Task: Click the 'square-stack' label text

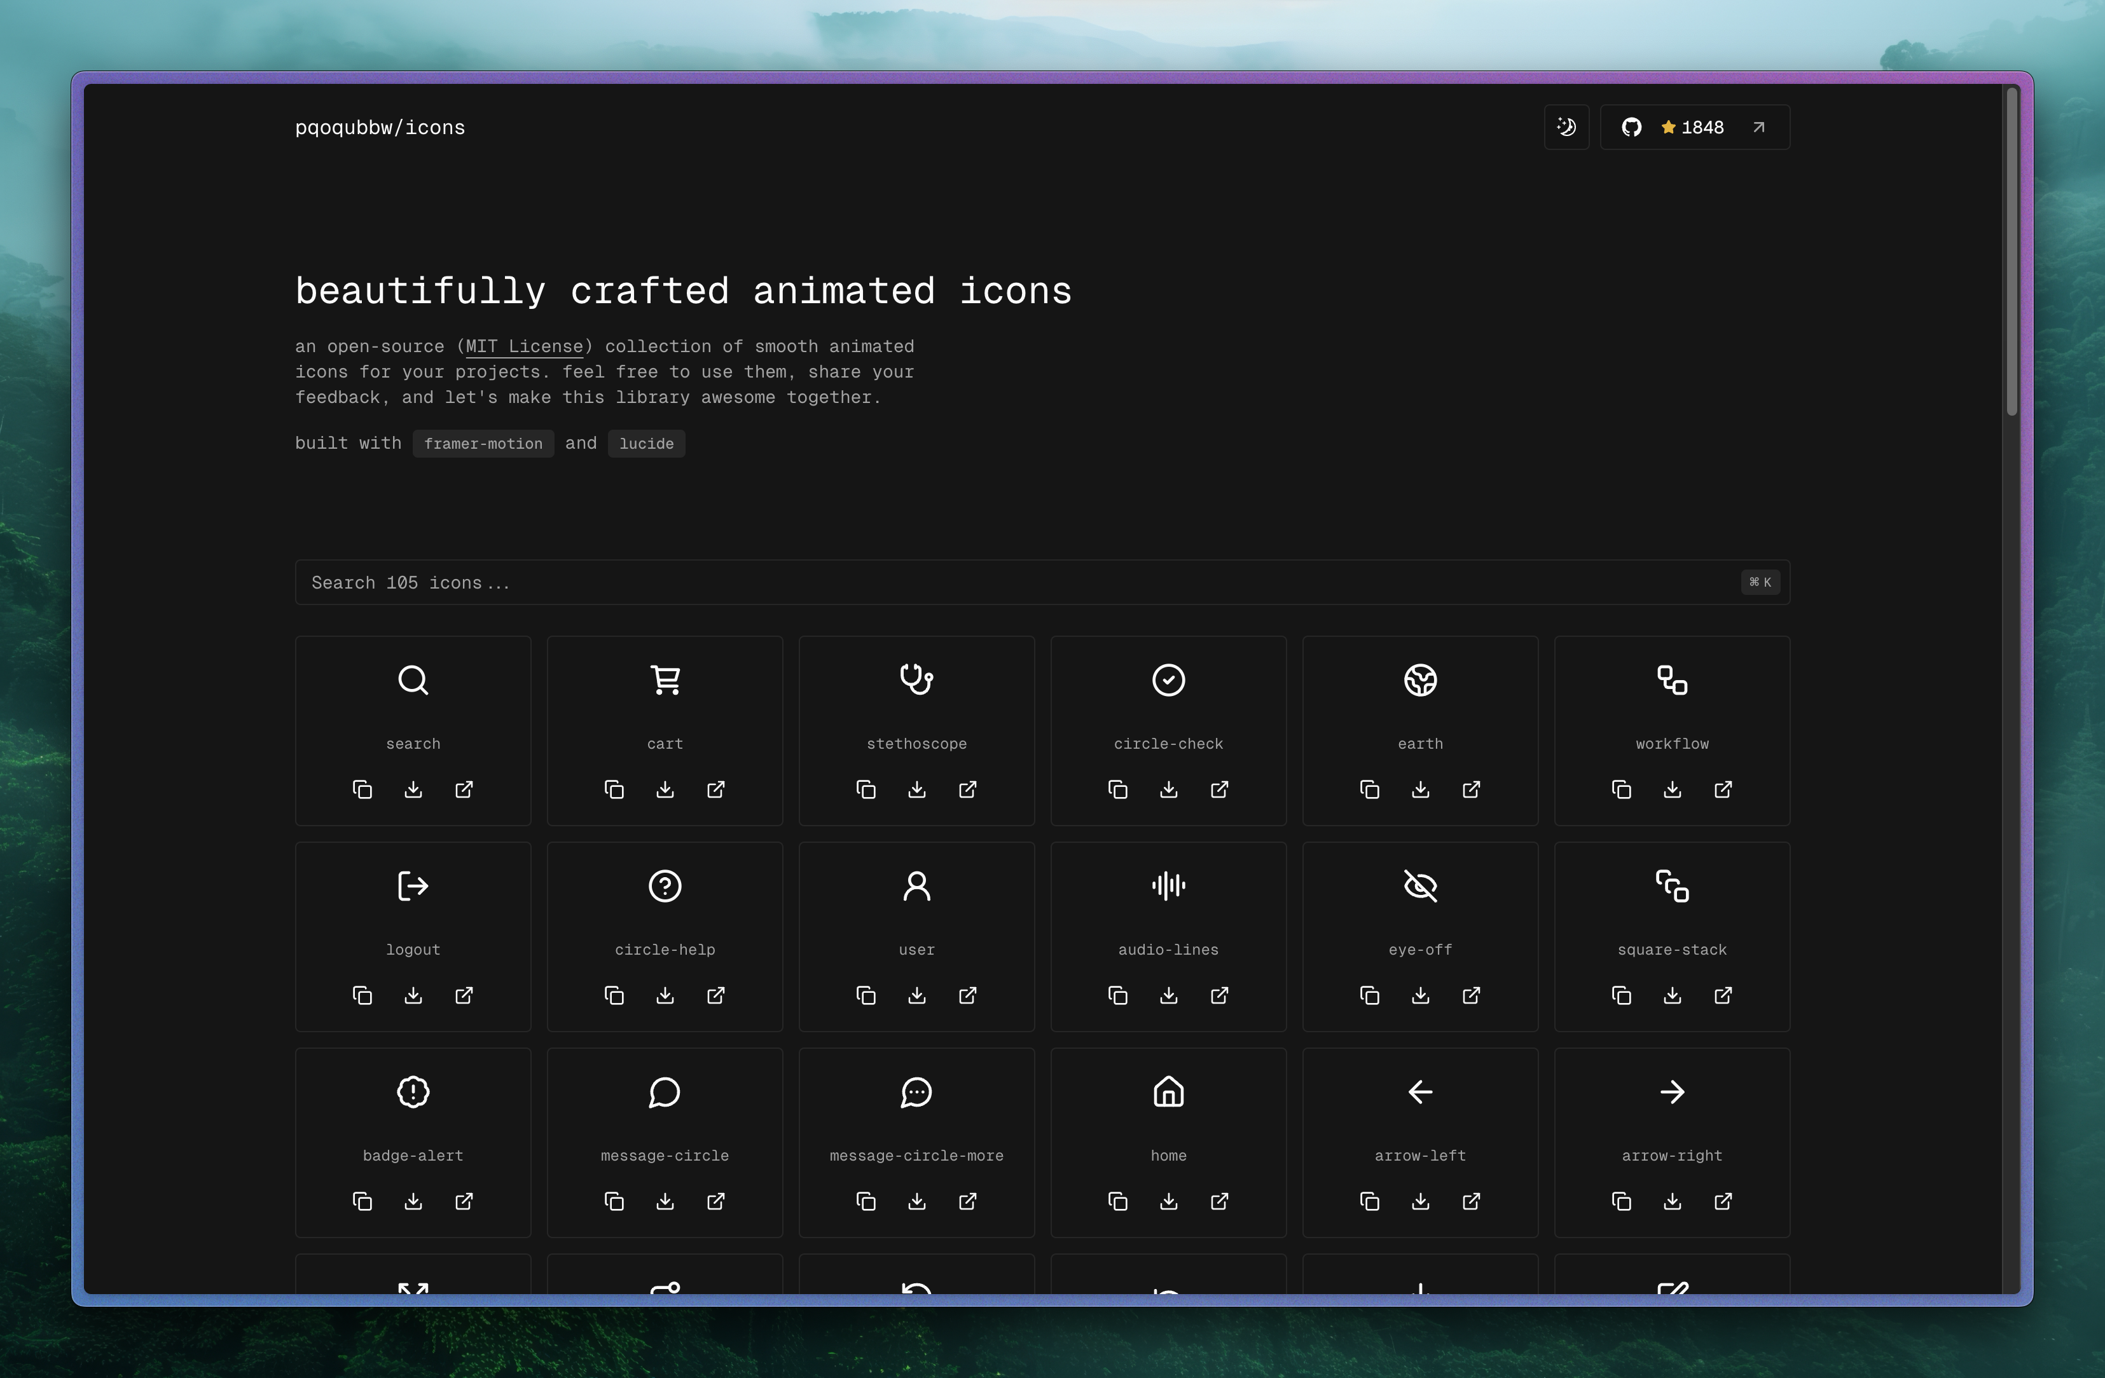Action: point(1673,950)
